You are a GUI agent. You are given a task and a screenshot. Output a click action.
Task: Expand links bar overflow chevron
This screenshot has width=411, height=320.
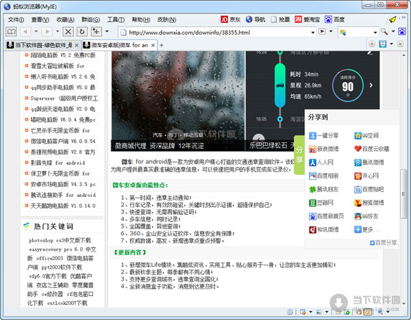(403, 17)
